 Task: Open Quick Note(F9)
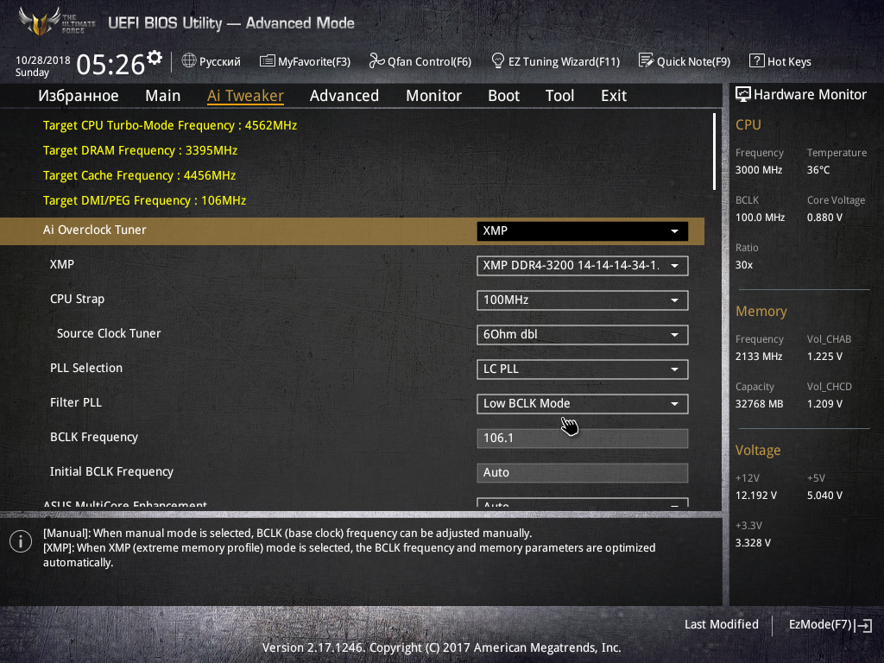pos(693,61)
